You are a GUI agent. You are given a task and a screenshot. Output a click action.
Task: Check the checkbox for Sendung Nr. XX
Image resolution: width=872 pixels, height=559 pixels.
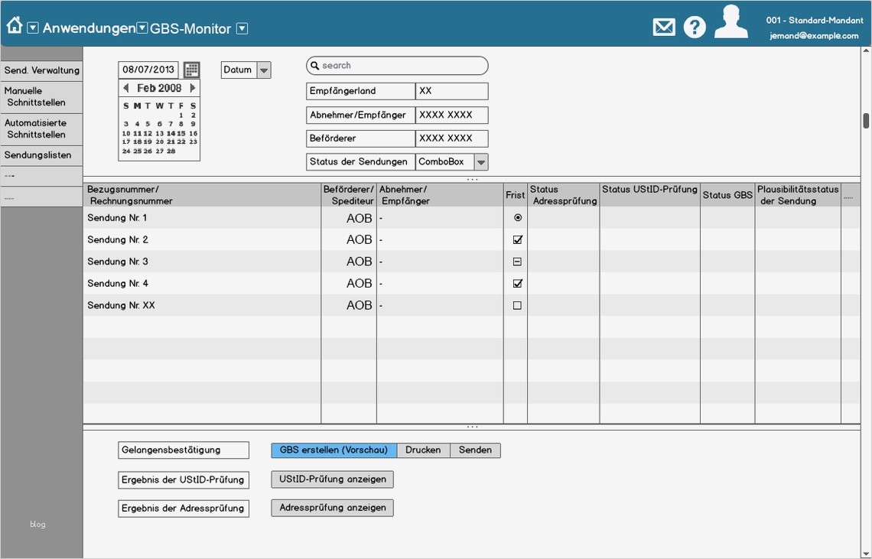(x=517, y=305)
